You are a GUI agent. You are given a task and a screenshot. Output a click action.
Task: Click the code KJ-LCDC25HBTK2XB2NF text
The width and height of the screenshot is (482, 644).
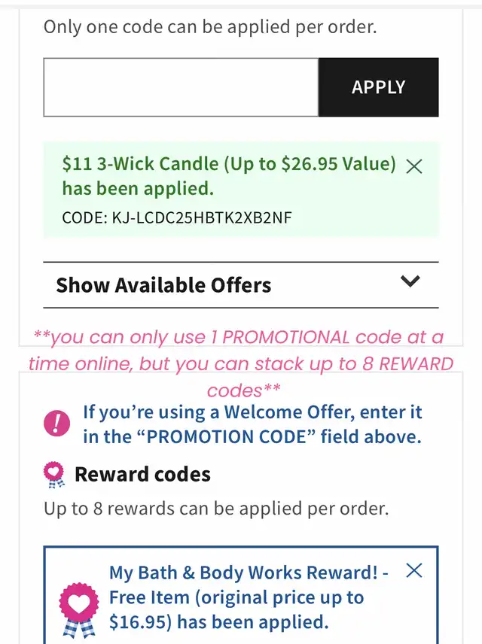pyautogui.click(x=177, y=217)
